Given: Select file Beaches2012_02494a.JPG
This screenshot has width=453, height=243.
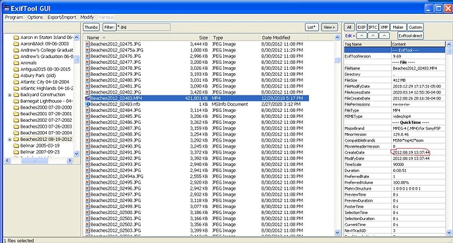Looking at the screenshot, I should coord(117,176).
